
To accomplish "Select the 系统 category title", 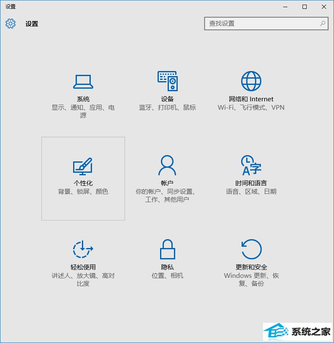I will click(x=83, y=99).
